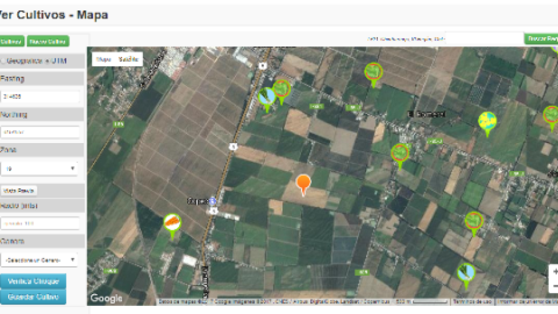Click the Cultivos green button
558x314 pixels.
click(x=11, y=41)
